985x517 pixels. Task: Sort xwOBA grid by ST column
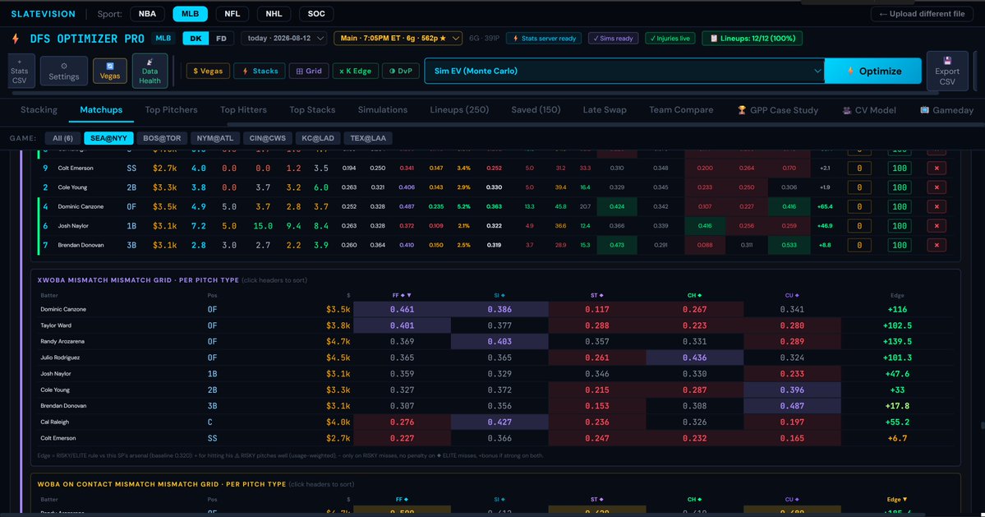click(596, 295)
